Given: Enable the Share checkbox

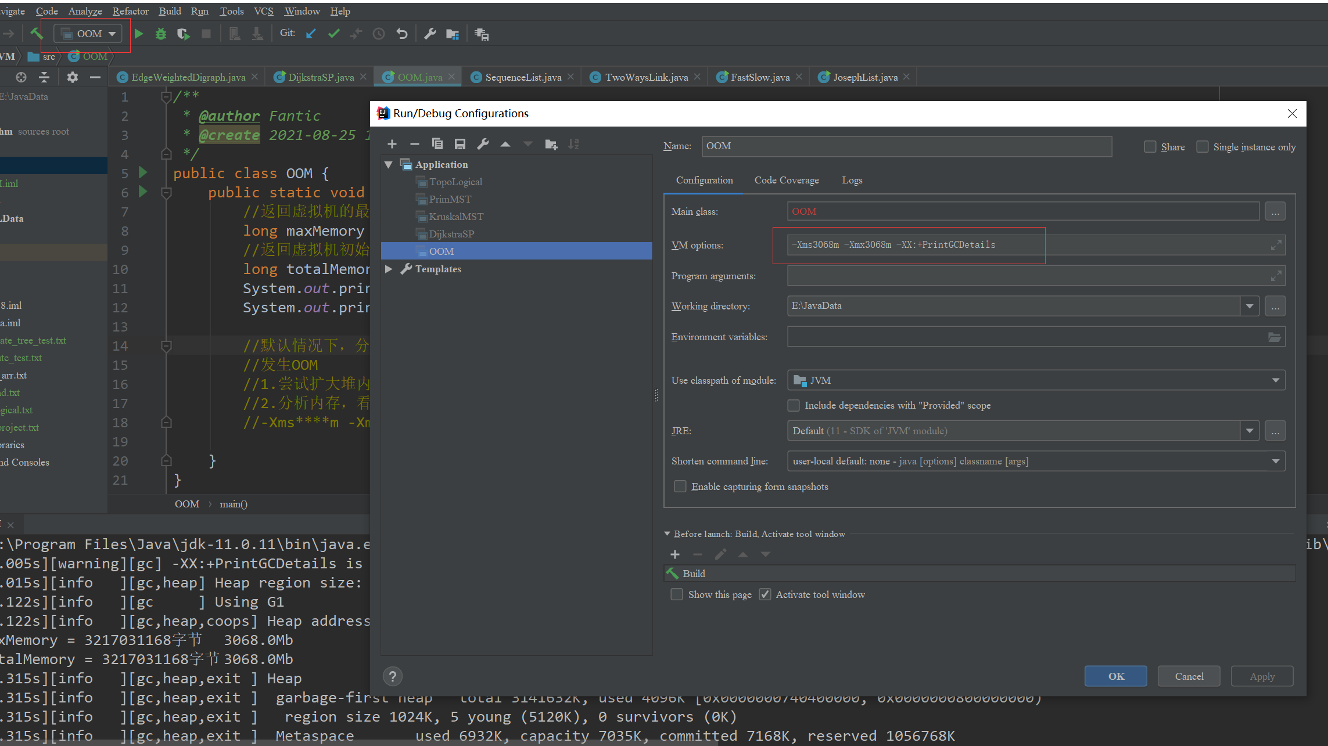Looking at the screenshot, I should tap(1150, 147).
